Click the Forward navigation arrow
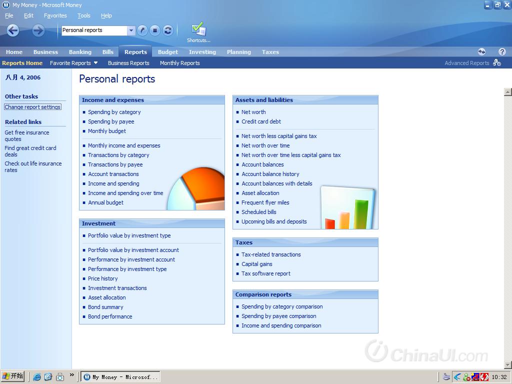This screenshot has height=384, width=512. pyautogui.click(x=38, y=30)
